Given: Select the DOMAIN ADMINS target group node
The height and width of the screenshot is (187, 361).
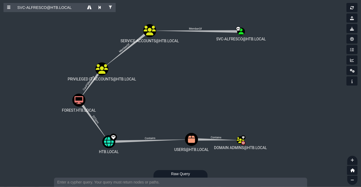Looking at the screenshot, I should pyautogui.click(x=240, y=140).
